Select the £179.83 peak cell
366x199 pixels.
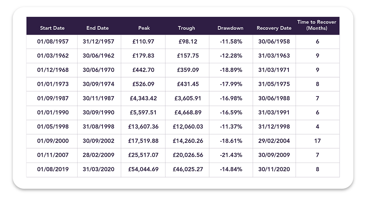143,56
